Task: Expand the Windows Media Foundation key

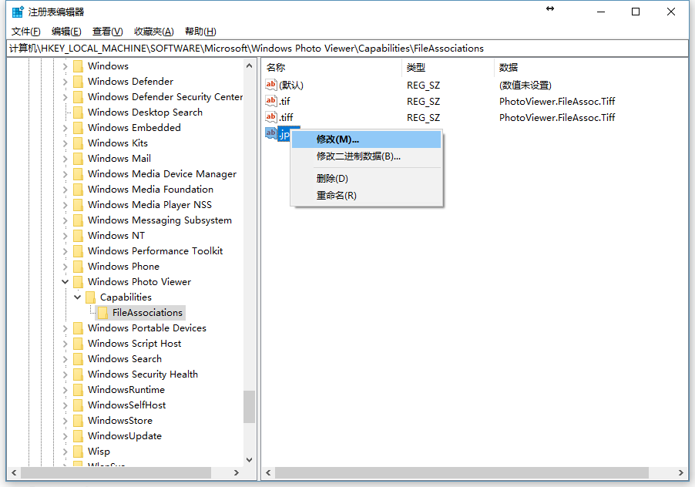Action: point(65,190)
